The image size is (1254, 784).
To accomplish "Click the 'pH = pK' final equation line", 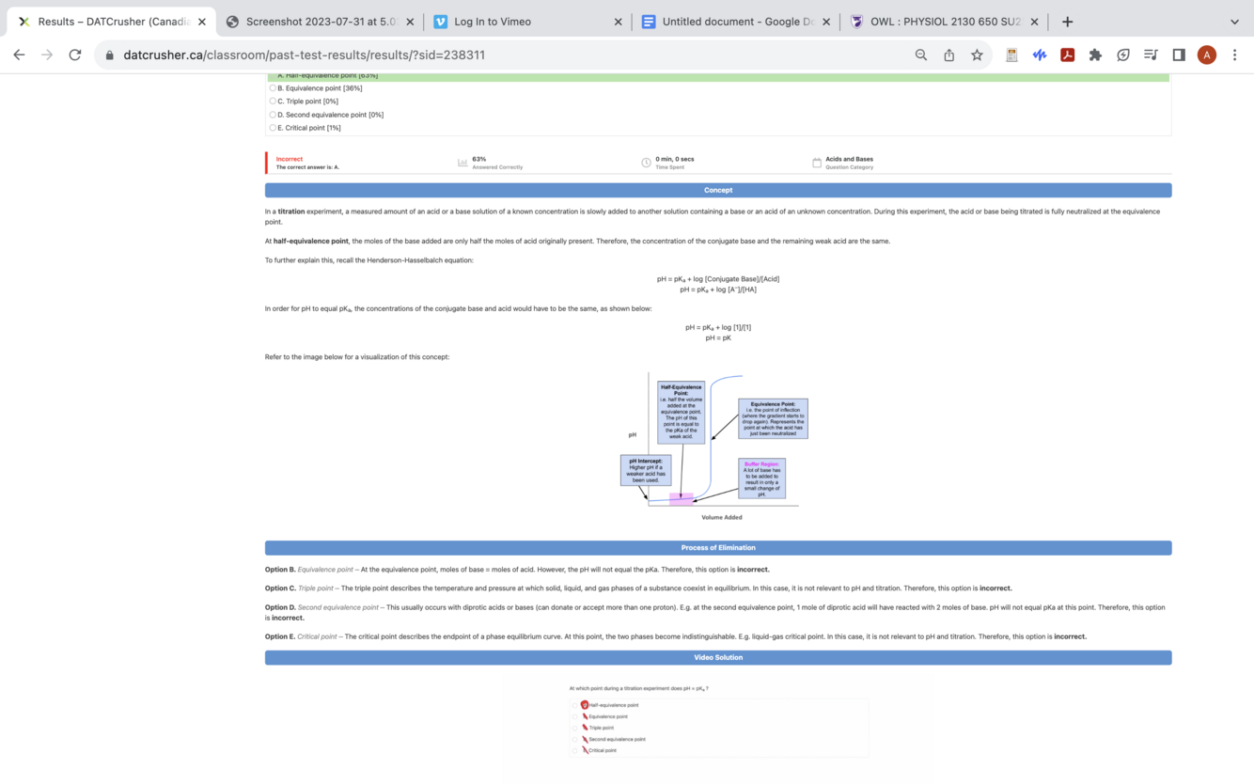I will pyautogui.click(x=718, y=337).
